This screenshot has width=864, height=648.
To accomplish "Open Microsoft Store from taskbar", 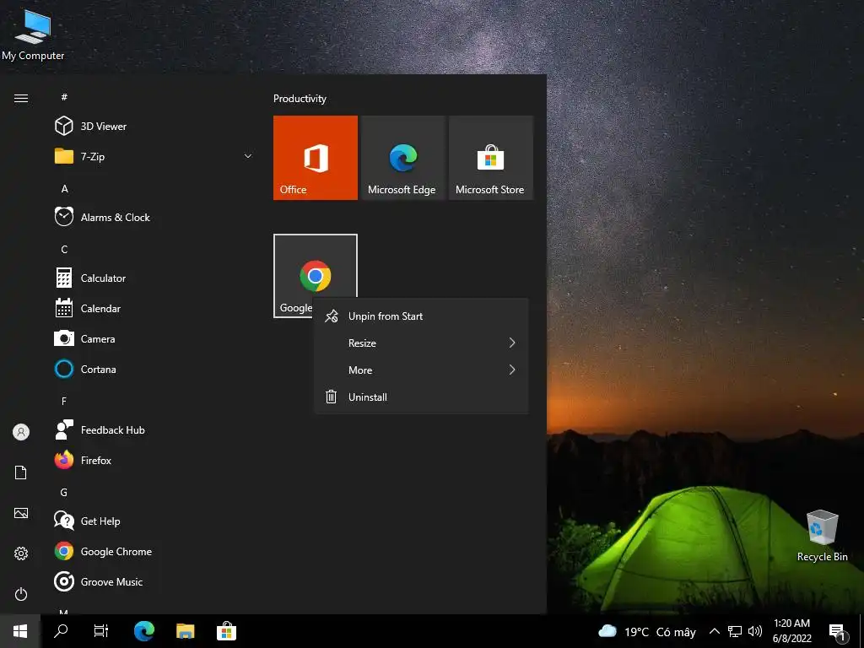I will click(x=226, y=631).
